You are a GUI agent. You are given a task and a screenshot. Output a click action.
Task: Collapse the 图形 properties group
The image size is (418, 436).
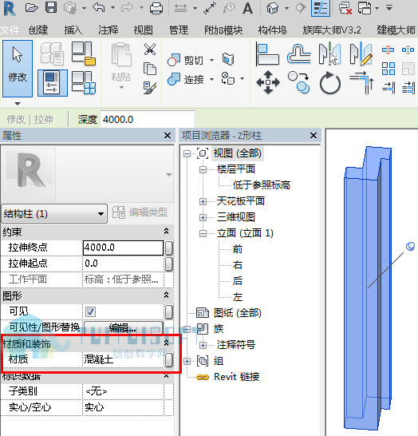click(166, 295)
